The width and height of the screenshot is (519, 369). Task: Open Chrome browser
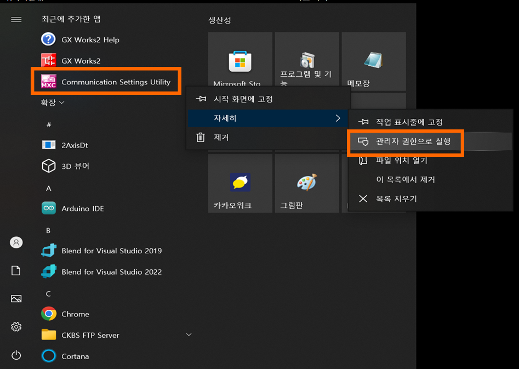click(x=65, y=314)
